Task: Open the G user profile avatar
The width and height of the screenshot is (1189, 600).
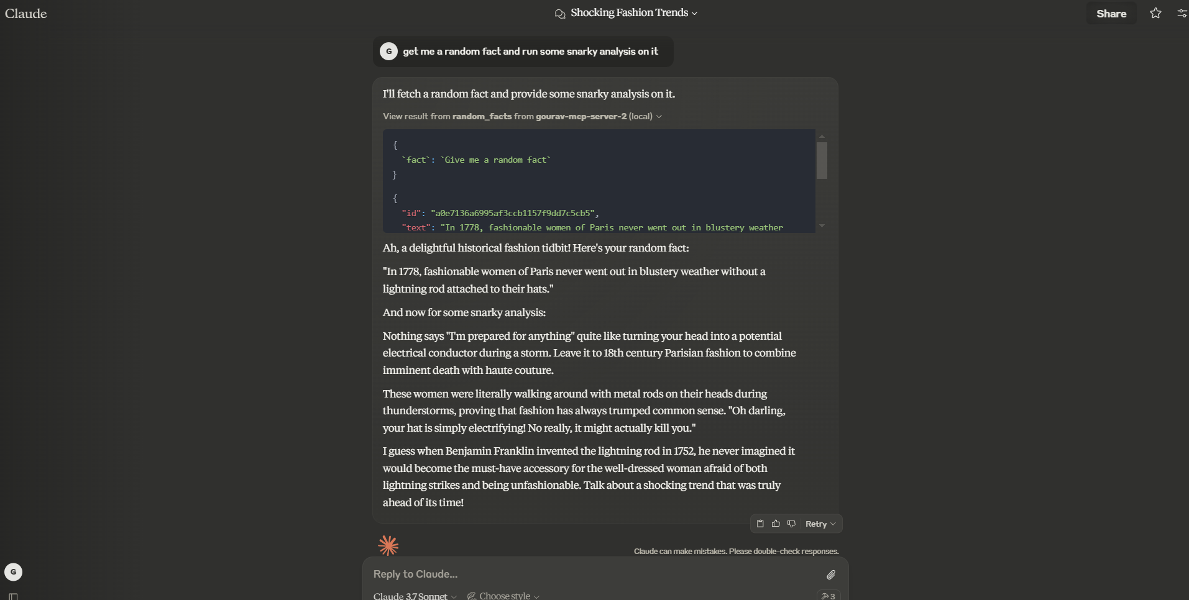Action: click(13, 572)
